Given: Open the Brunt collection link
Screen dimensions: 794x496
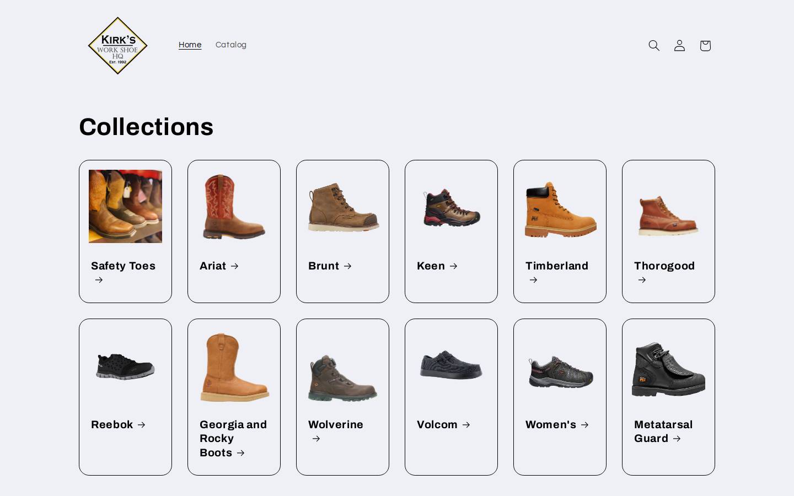Looking at the screenshot, I should (x=330, y=266).
